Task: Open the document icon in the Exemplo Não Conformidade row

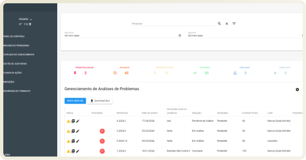Action: [73, 151]
